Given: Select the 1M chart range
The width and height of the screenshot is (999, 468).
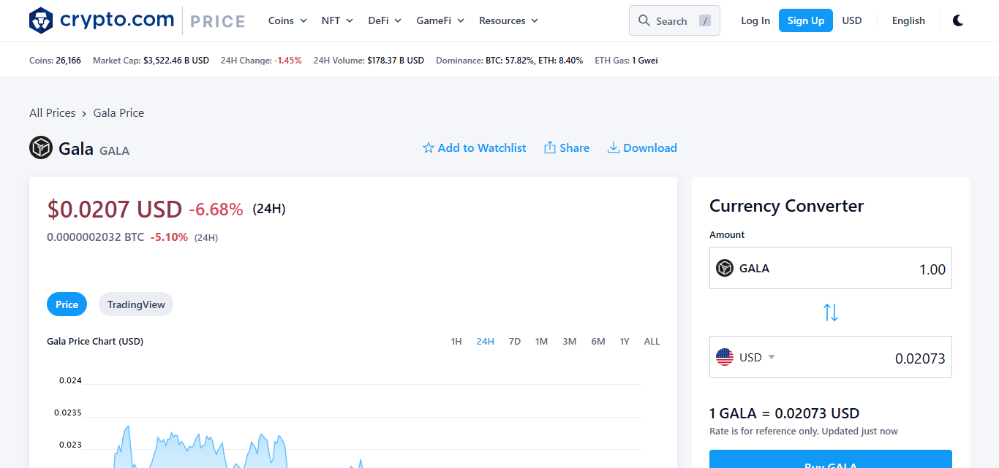Looking at the screenshot, I should pyautogui.click(x=541, y=341).
